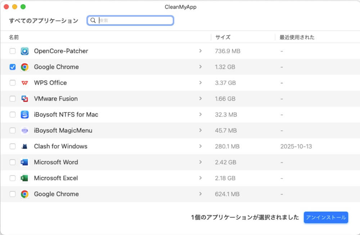Click the Microsoft Excel icon
This screenshot has width=360, height=235.
coord(24,178)
